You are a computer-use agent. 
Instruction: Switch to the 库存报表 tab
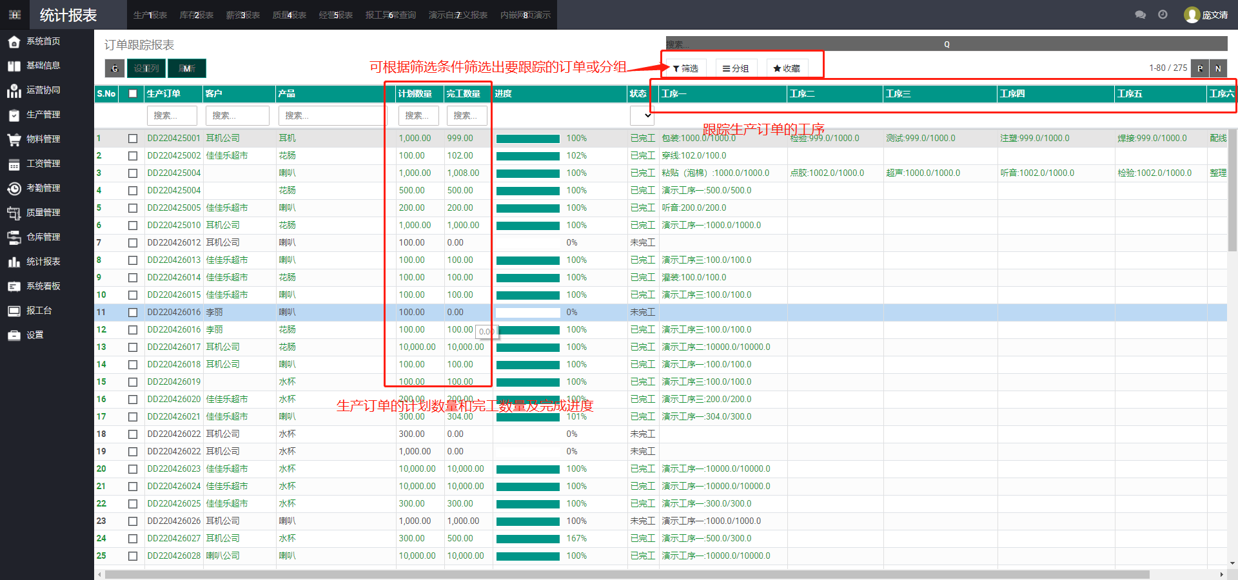point(197,15)
